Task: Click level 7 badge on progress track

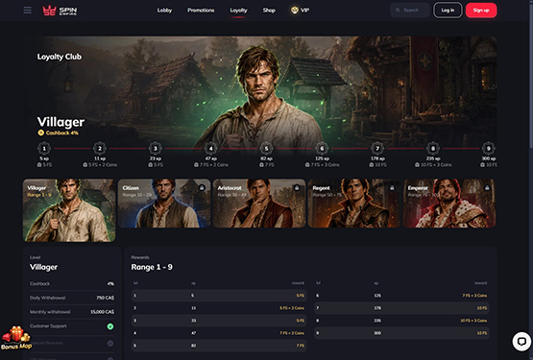Action: point(377,148)
